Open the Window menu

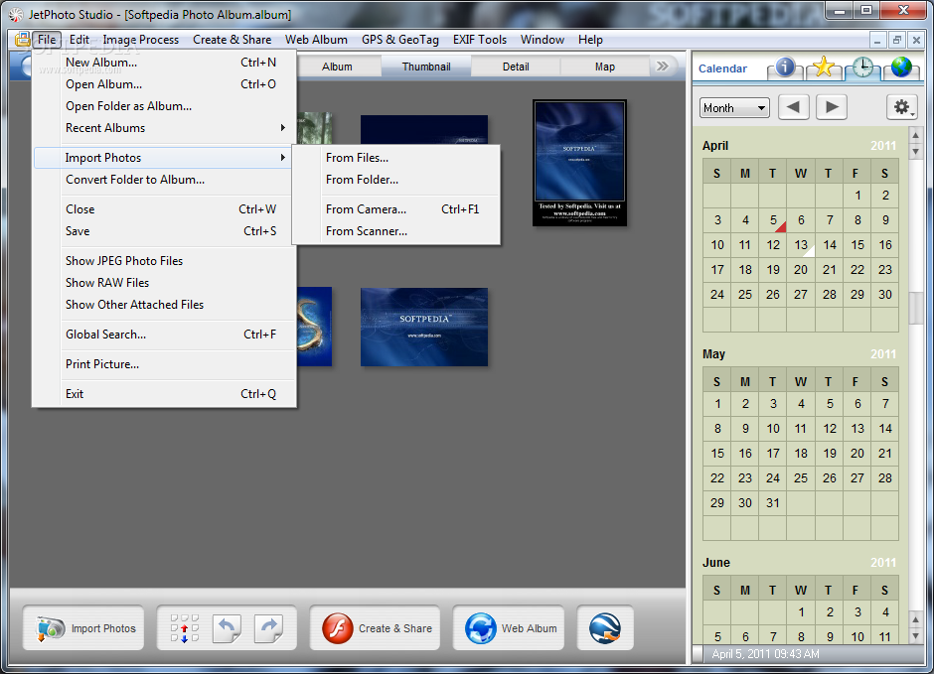pyautogui.click(x=543, y=40)
